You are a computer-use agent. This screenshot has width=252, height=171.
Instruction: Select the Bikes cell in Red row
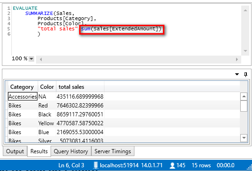pyautogui.click(x=22, y=106)
